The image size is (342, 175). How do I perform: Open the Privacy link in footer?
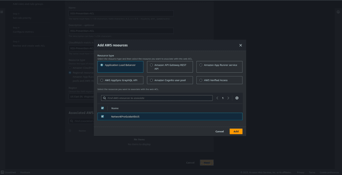pyautogui.click(x=301, y=172)
